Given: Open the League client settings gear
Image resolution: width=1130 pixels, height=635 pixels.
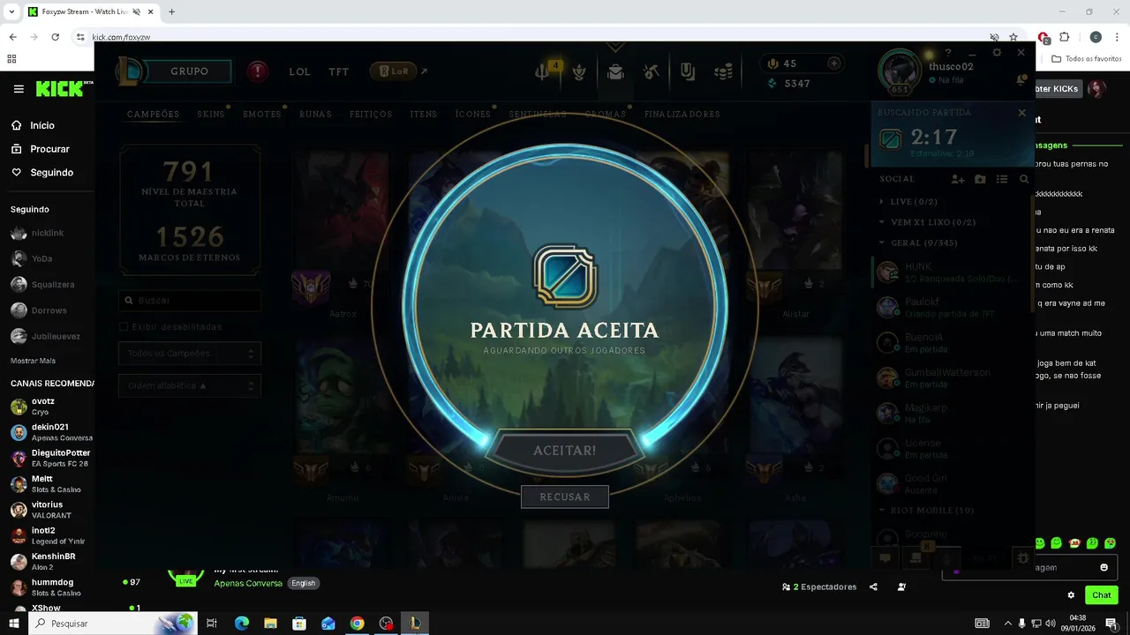Looking at the screenshot, I should [x=997, y=53].
